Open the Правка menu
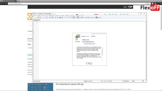The image size is (162, 91). (39, 16)
